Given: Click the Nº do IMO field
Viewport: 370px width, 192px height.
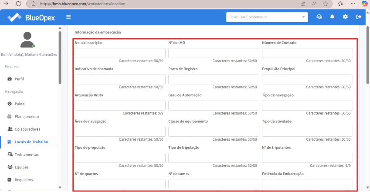Looking at the screenshot, I should 214,53.
